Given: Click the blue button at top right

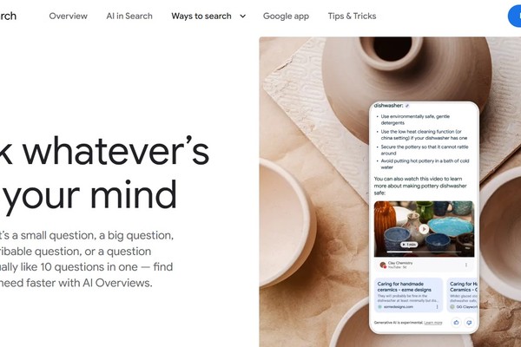Looking at the screenshot, I should tap(514, 16).
